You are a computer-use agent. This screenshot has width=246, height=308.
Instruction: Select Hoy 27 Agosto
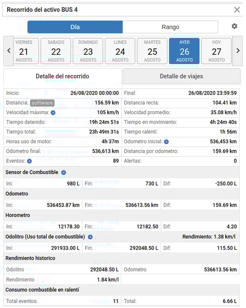click(216, 51)
